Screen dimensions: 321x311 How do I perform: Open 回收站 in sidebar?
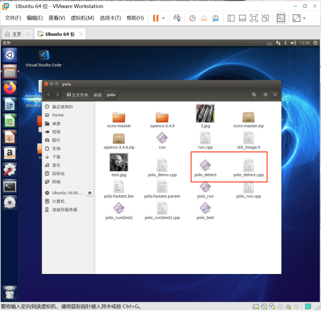[x=68, y=173]
